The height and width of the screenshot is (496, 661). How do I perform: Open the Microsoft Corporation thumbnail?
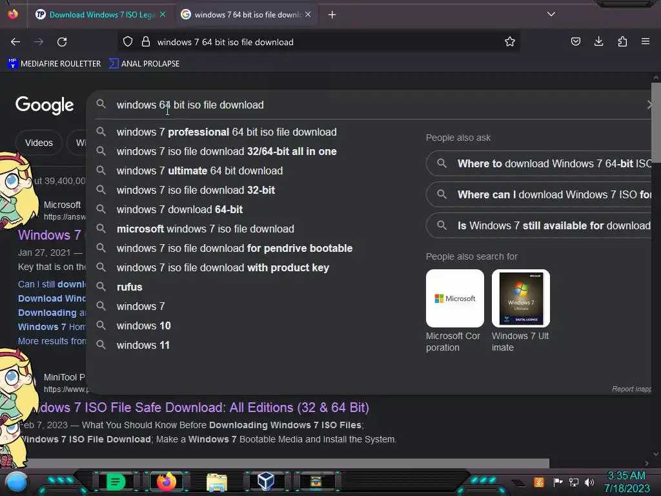pyautogui.click(x=455, y=298)
